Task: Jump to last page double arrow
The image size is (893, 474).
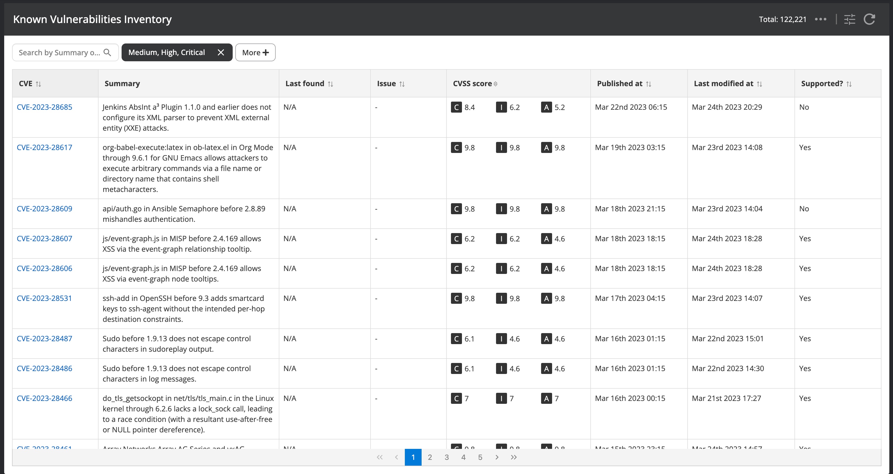Action: pyautogui.click(x=513, y=457)
